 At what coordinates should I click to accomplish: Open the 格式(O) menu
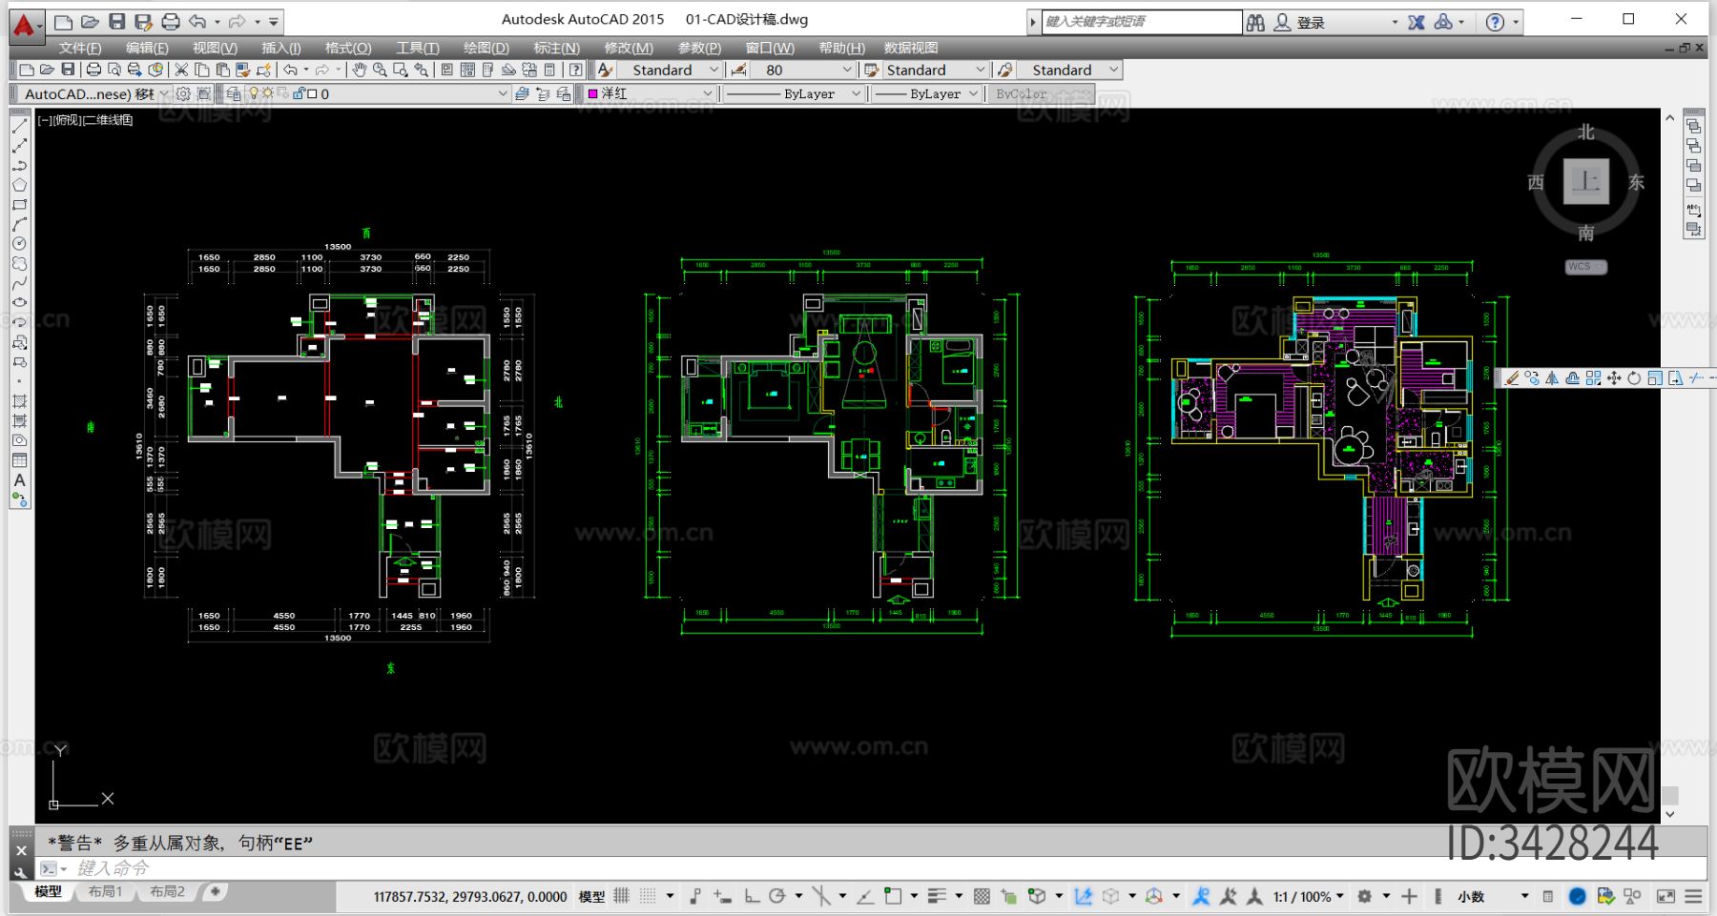pos(348,48)
